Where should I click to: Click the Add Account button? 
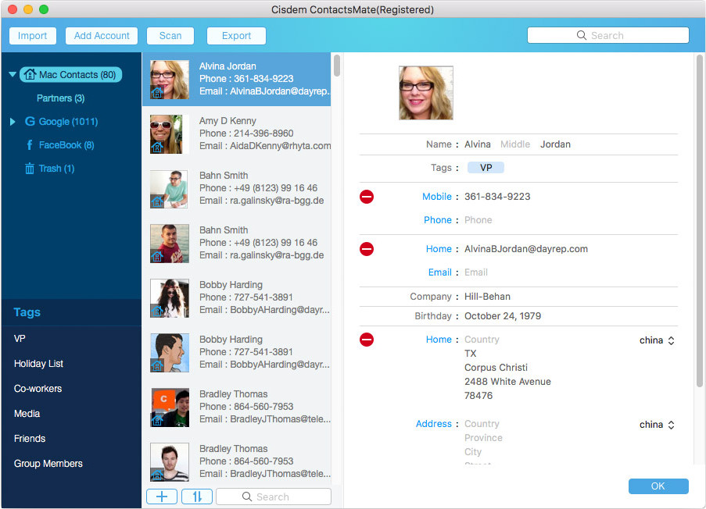coord(102,36)
